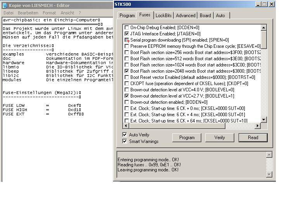Click the Editor window title bar icon

[5, 5]
